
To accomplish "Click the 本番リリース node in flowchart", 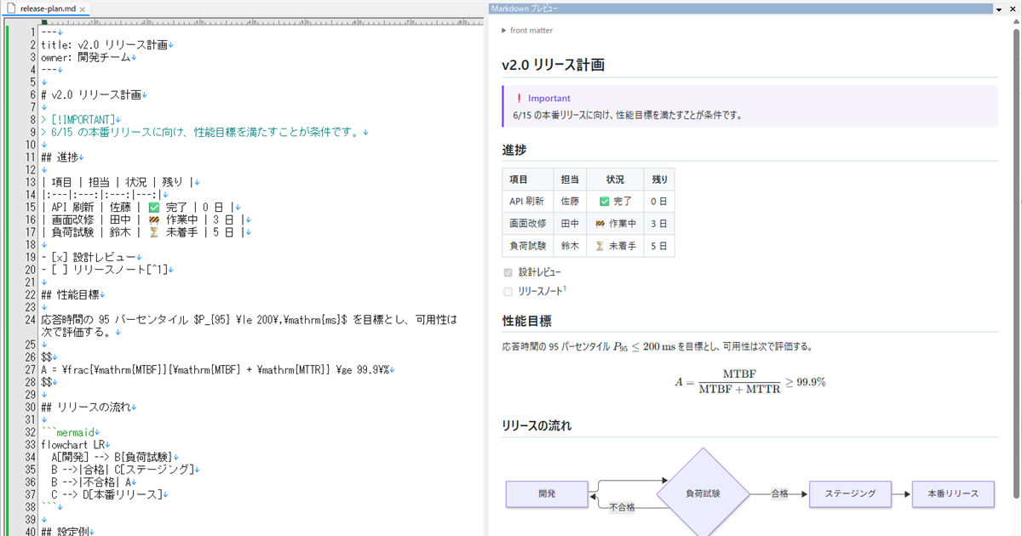I will coord(953,493).
